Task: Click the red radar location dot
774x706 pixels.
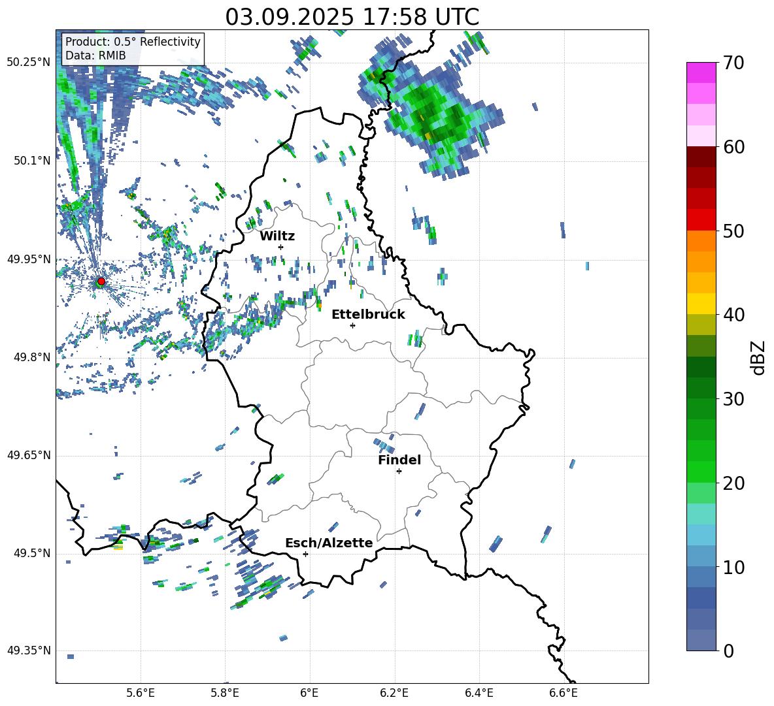Action: coord(101,281)
